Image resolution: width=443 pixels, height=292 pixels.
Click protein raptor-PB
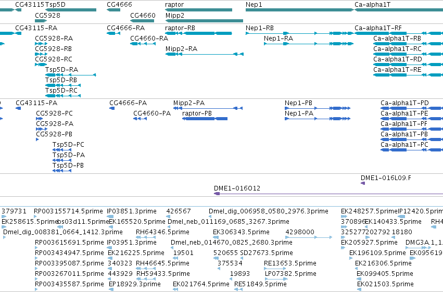click(197, 113)
